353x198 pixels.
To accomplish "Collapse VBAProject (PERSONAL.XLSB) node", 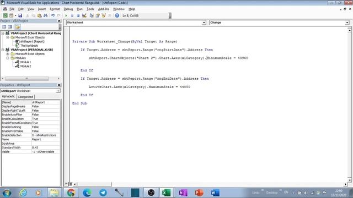I will (3, 50).
